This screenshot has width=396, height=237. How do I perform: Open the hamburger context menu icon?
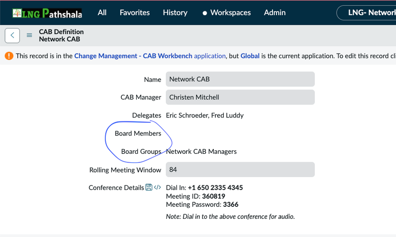coord(29,35)
